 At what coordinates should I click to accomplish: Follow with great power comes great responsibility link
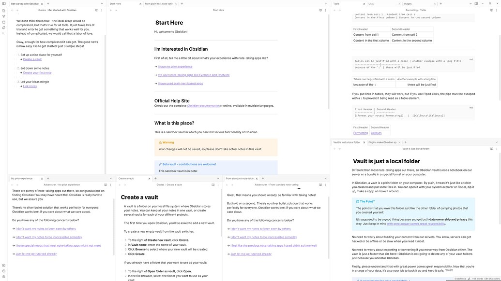coord(416,224)
